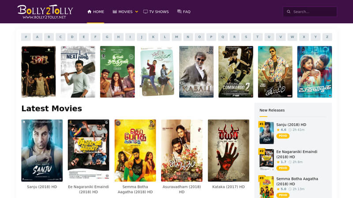Image resolution: width=353 pixels, height=198 pixels.
Task: Filter movies by letter H
Action: (119, 37)
